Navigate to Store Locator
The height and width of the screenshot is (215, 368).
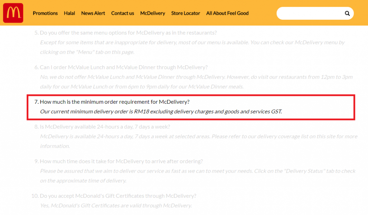point(185,13)
